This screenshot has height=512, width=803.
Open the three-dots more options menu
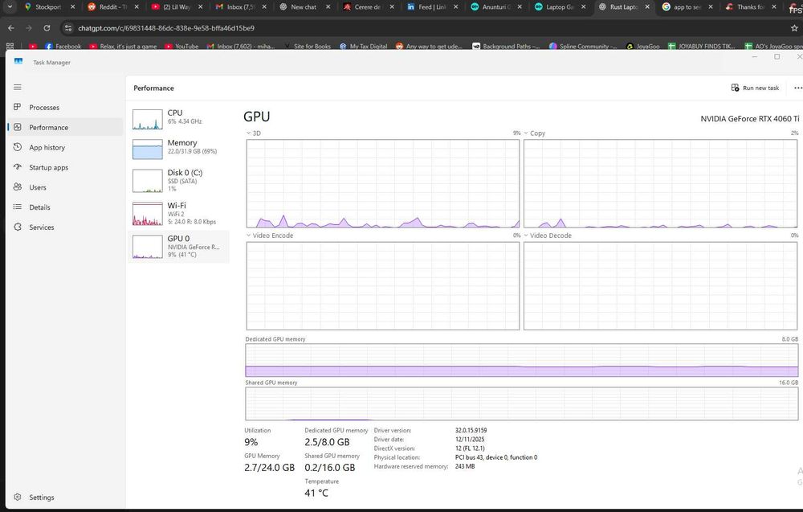(797, 88)
